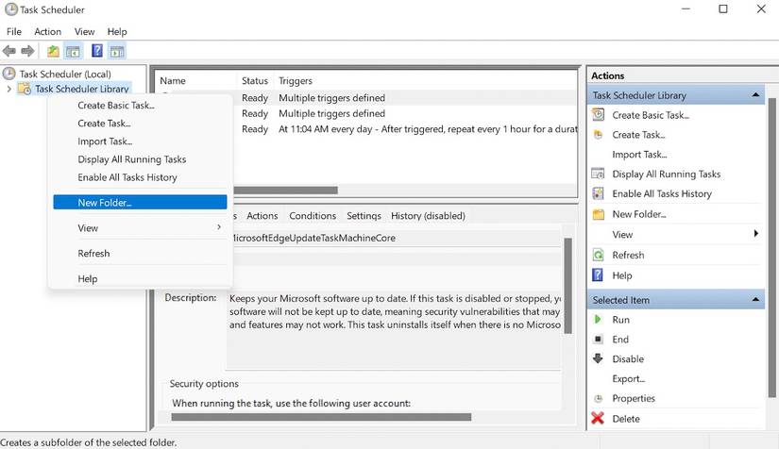Choose Refresh from context menu

[x=140, y=254]
